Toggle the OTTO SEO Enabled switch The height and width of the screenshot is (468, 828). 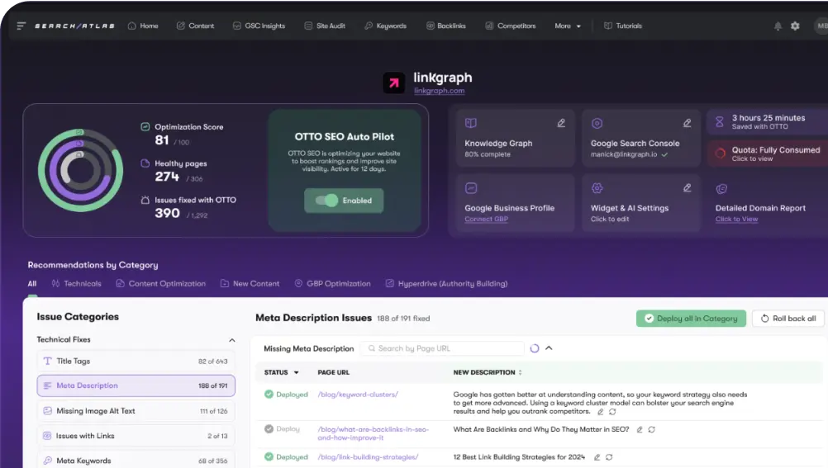[x=326, y=201]
